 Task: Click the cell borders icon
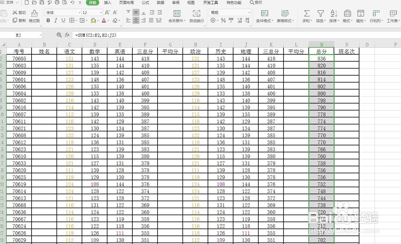[72, 20]
